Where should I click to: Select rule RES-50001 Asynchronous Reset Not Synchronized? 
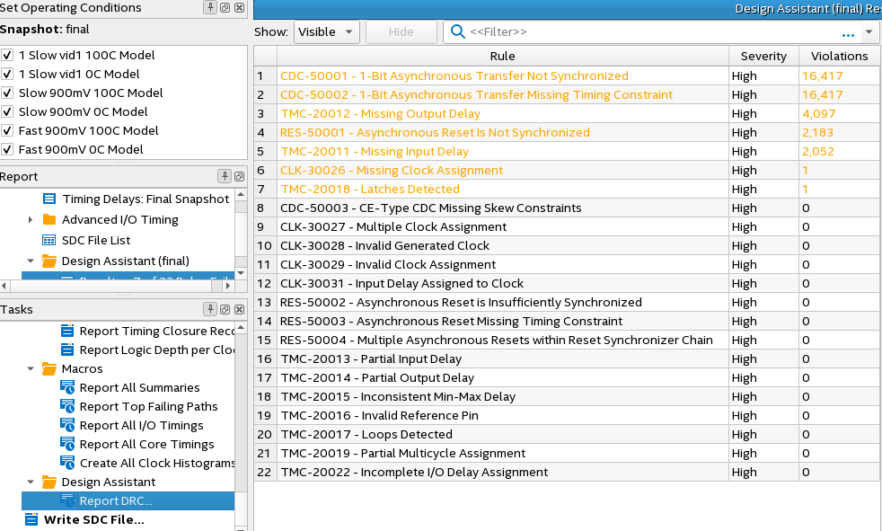435,132
